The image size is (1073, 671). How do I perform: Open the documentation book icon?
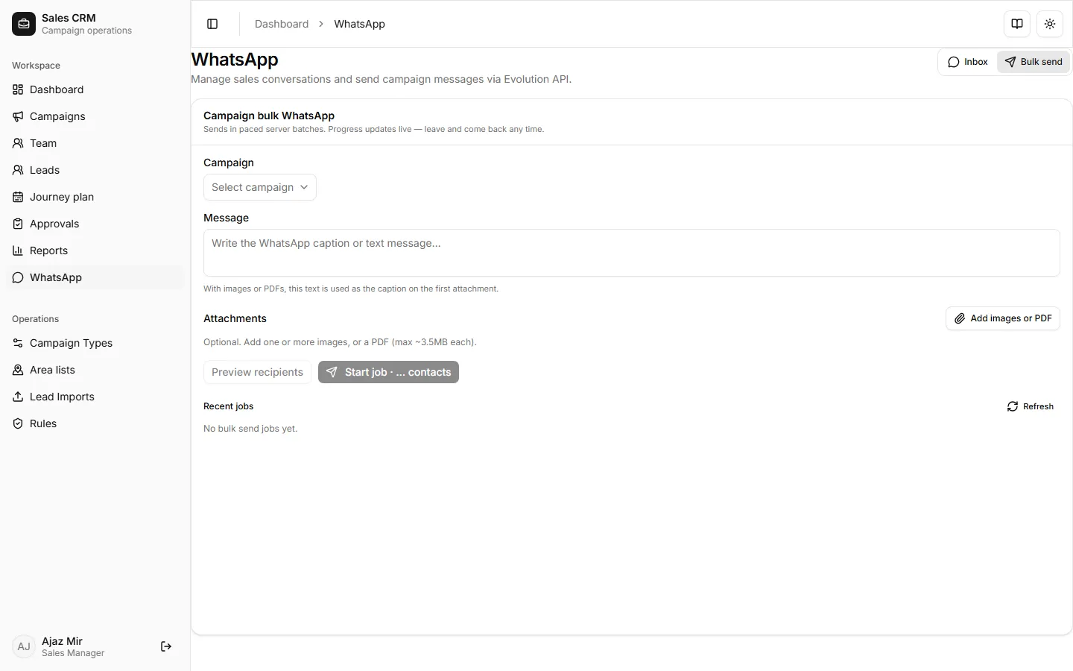click(1017, 24)
